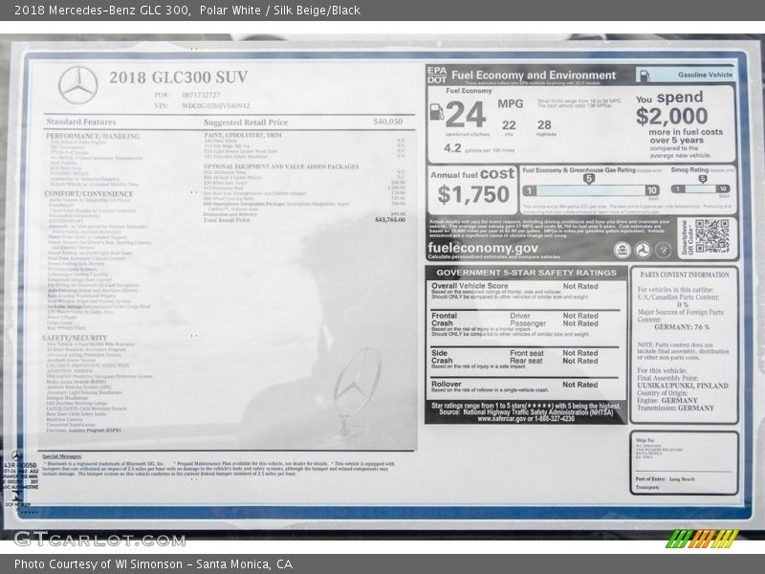Click the 5 marker above the greenhouse gas bar
The height and width of the screenshot is (574, 765).
point(589,179)
